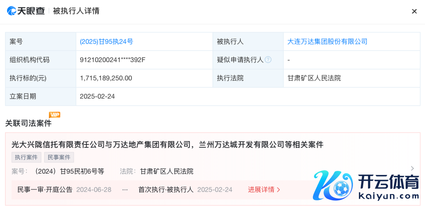Click the orange VIP badge
Image resolution: width=425 pixels, height=209 pixels.
click(x=54, y=115)
